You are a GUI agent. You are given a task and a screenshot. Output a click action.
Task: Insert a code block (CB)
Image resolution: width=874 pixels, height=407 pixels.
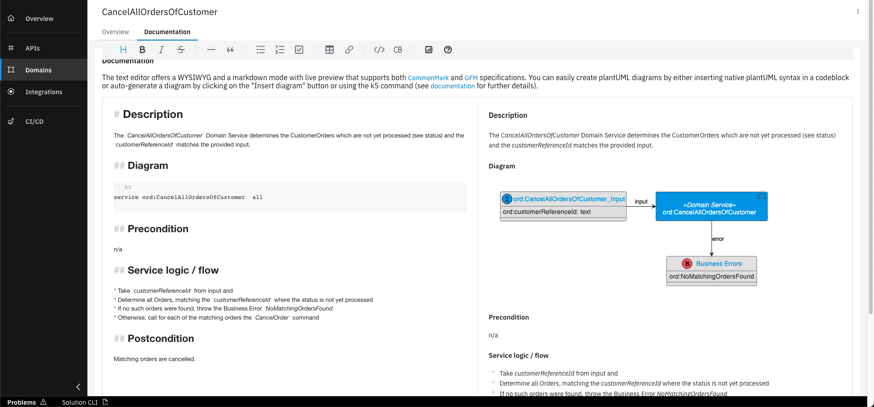pos(398,50)
